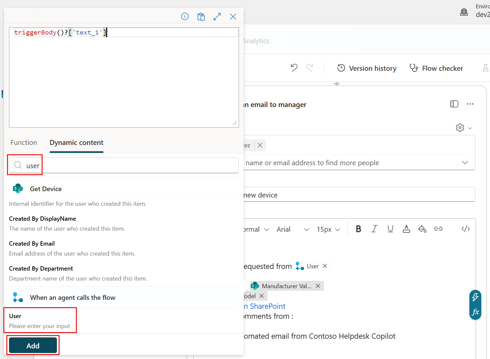Click the 'an email to manager' action title

275,105
